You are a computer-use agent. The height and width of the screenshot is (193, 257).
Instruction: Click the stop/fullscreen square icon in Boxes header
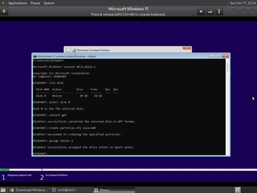pyautogui.click(x=201, y=12)
